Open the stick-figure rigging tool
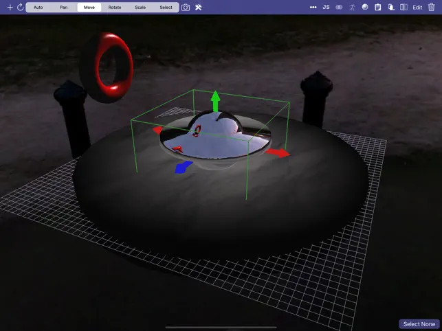Screen dimensions: 442x331 (x=352, y=8)
